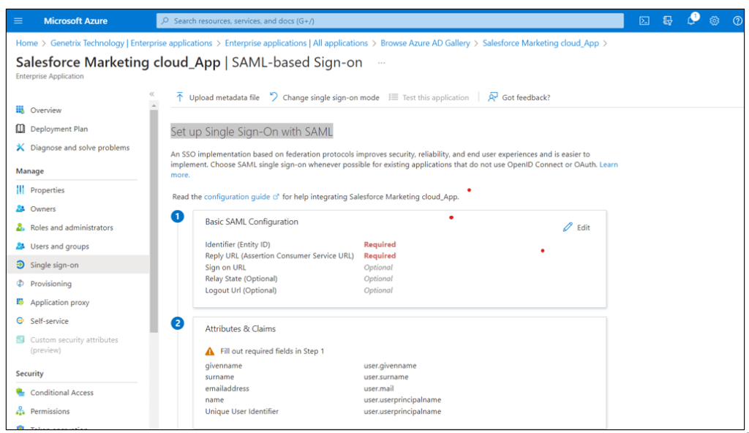Navigate to Roles and administrators
The width and height of the screenshot is (749, 433).
click(x=72, y=227)
